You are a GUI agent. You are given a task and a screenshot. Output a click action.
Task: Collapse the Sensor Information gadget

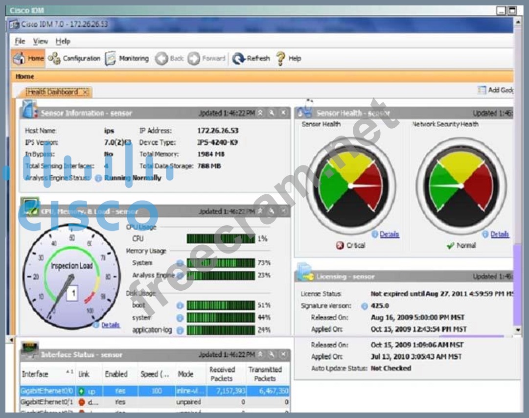click(260, 113)
